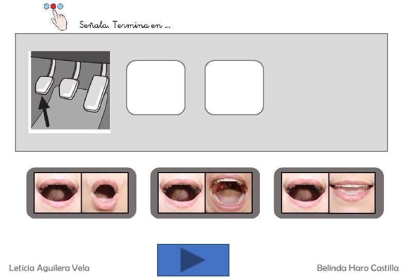Click the black arrow in the pedals picture
The height and width of the screenshot is (279, 403).
pyautogui.click(x=44, y=112)
